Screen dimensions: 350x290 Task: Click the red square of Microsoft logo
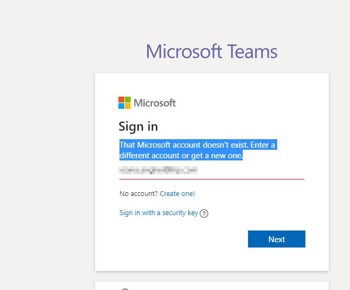[x=121, y=99]
